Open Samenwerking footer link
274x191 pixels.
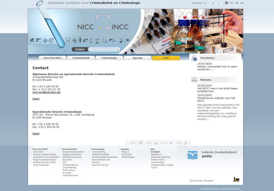(100, 165)
